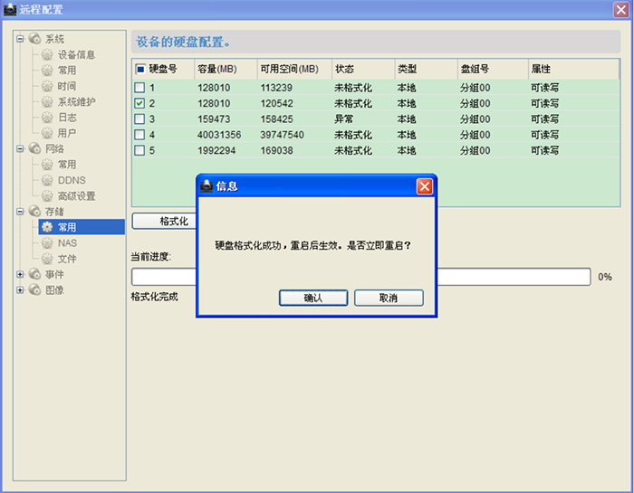The height and width of the screenshot is (493, 634).
Task: Expand the 事件 tree node
Action: click(x=21, y=274)
